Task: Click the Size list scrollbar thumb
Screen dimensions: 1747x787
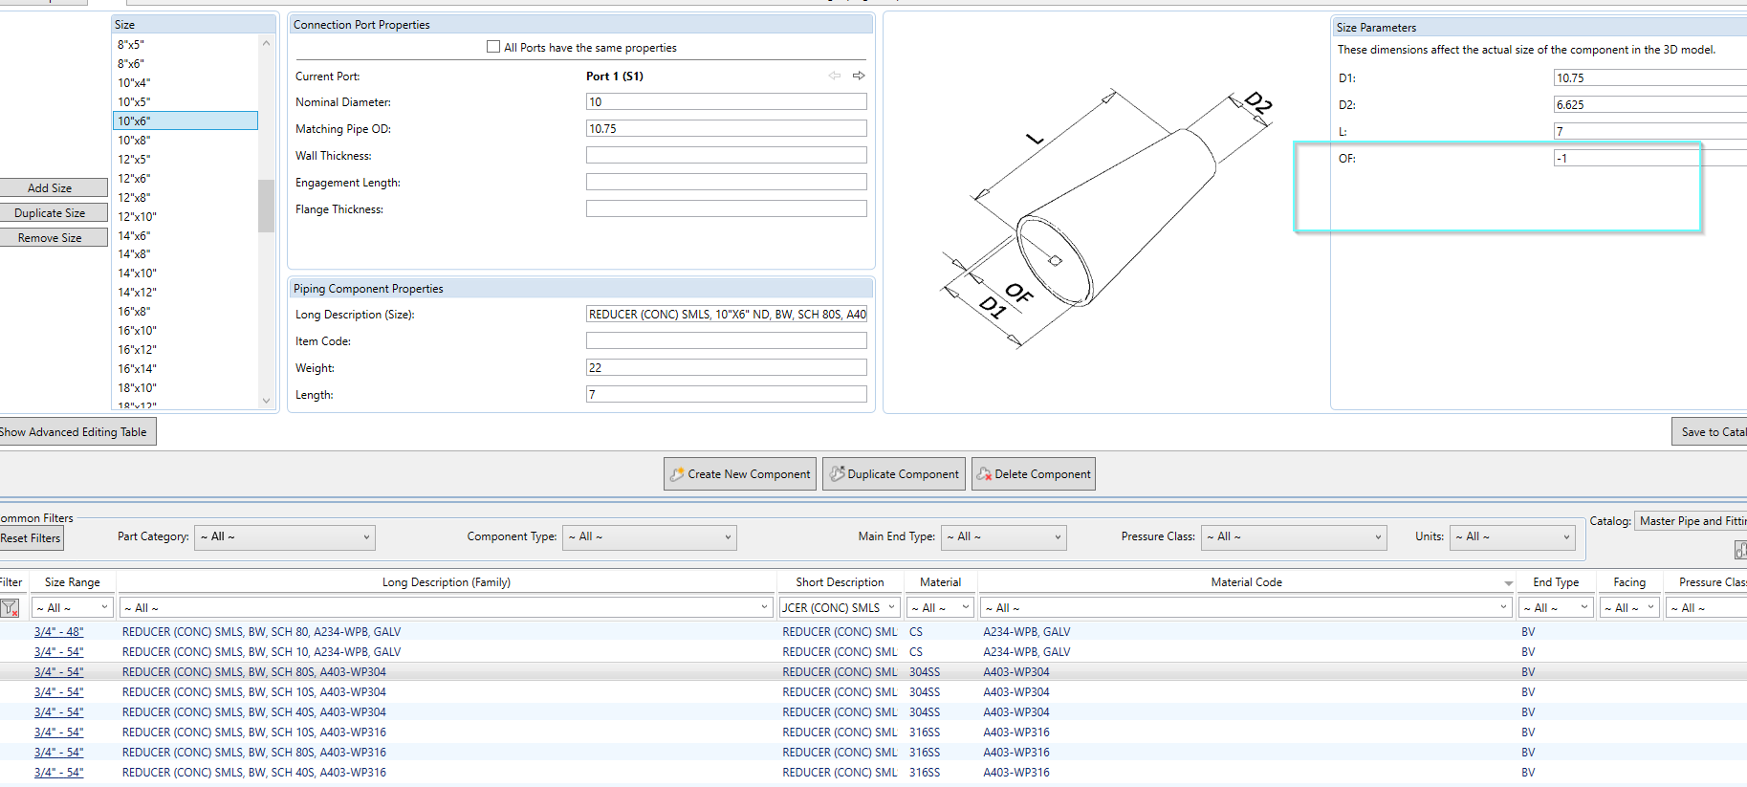Action: point(266,206)
